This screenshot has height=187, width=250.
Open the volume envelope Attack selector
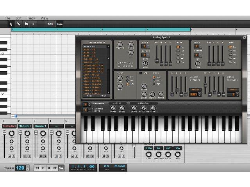pyautogui.click(x=194, y=90)
